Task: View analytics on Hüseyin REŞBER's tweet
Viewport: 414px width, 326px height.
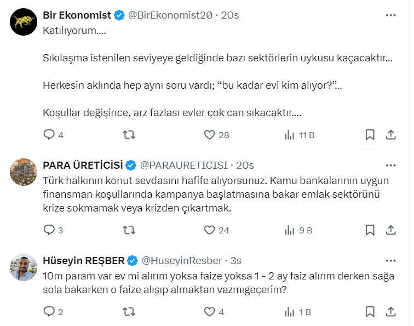Action: coord(289,312)
